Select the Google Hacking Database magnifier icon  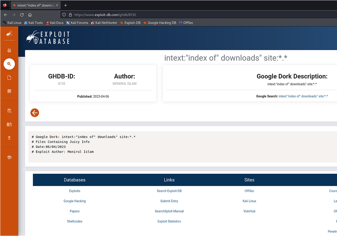[9, 64]
